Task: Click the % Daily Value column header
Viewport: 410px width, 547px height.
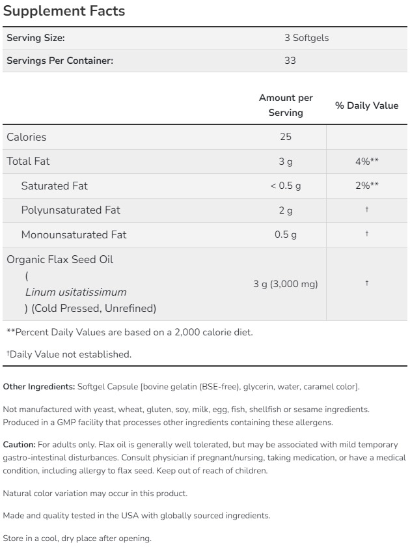Action: (366, 105)
